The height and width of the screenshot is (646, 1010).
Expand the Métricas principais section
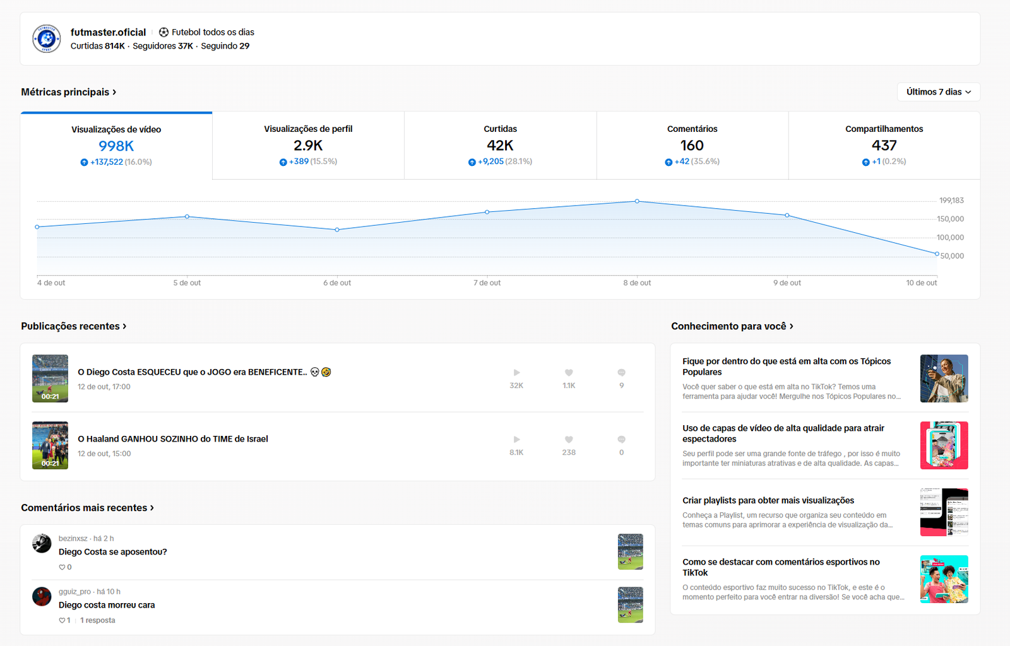69,92
